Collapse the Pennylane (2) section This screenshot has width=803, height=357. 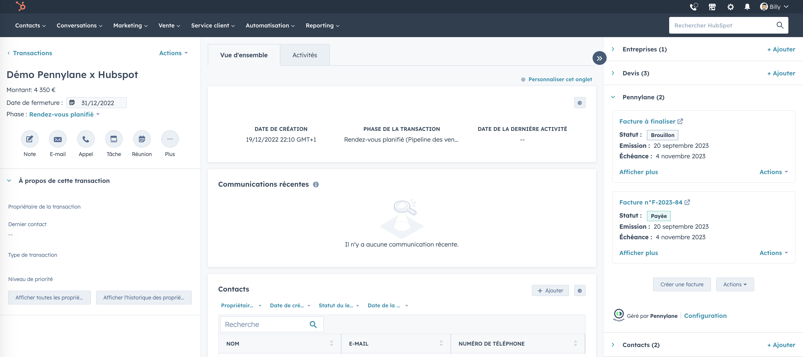pyautogui.click(x=613, y=97)
